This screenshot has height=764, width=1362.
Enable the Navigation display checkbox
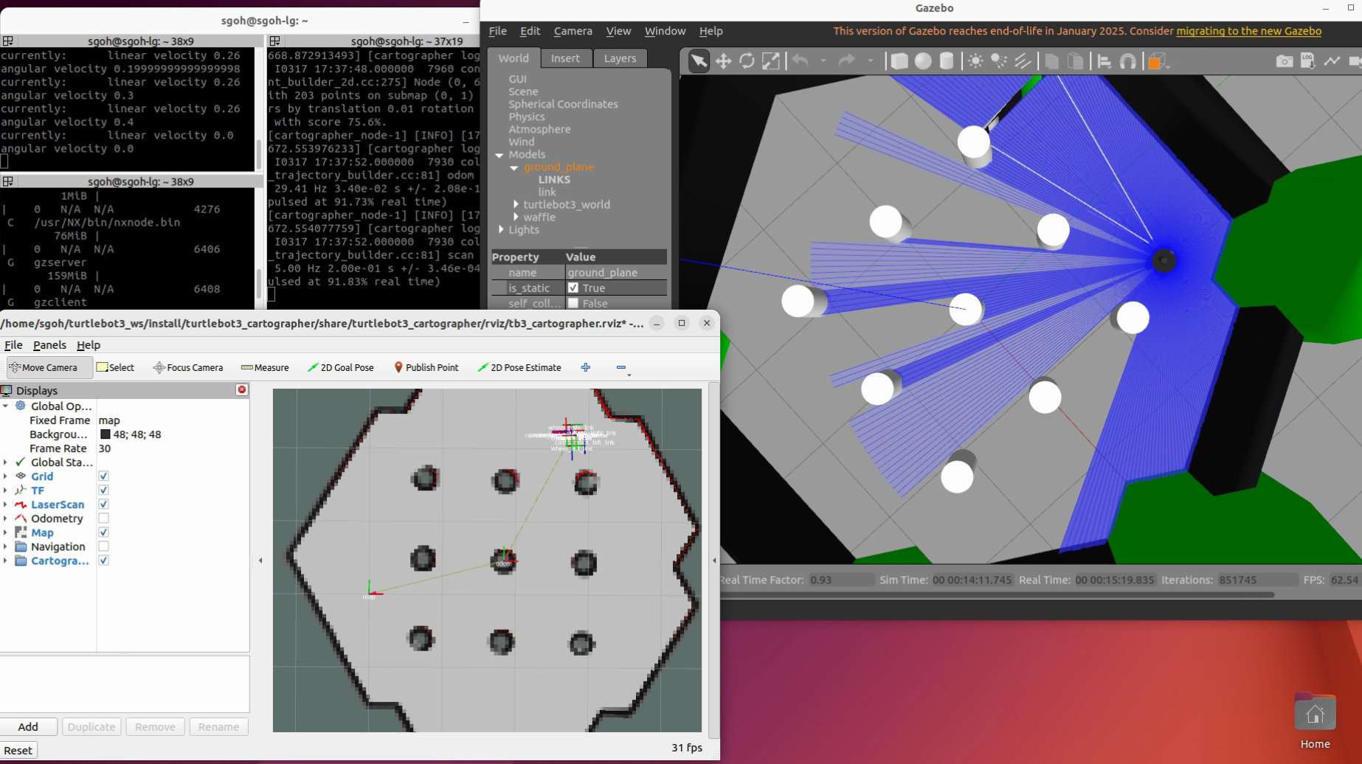(103, 546)
